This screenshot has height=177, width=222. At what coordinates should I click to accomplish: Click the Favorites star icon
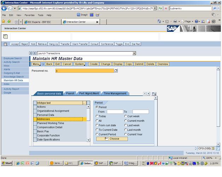point(4,21)
